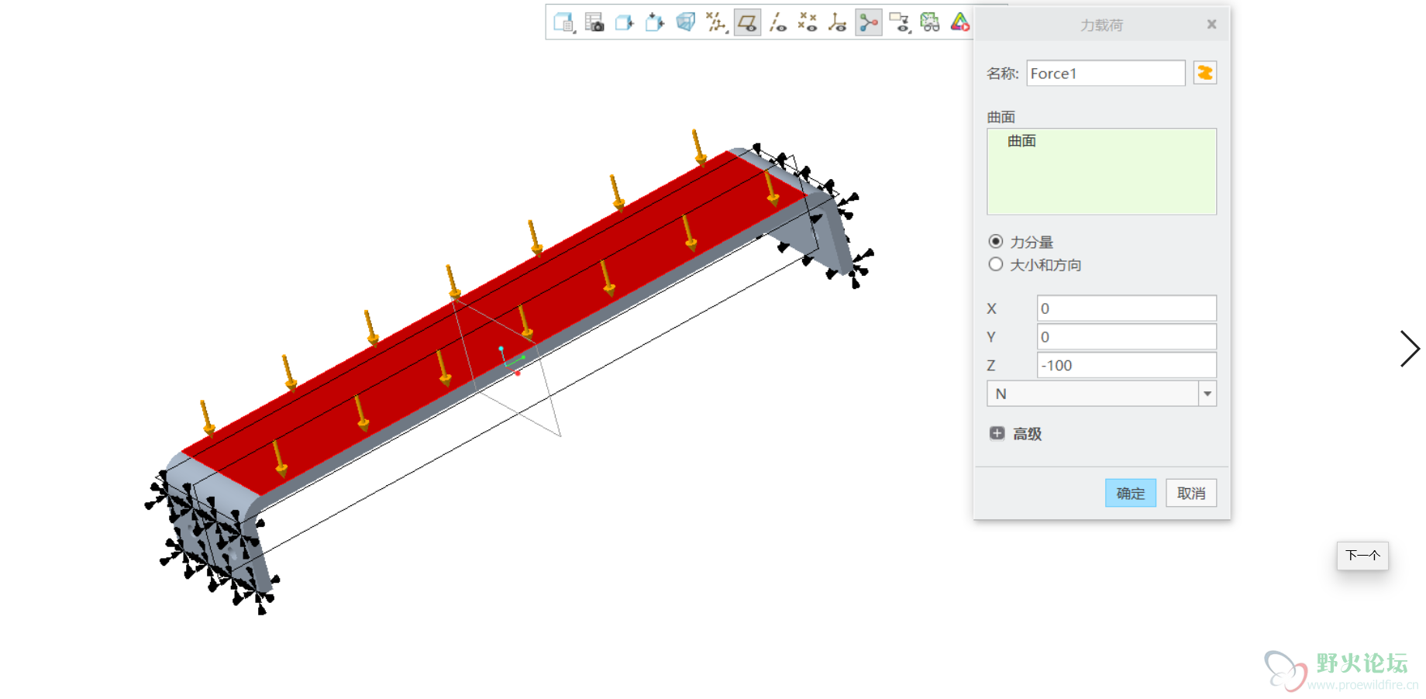Cancel with the 取消 button
The width and height of the screenshot is (1426, 699).
pyautogui.click(x=1191, y=493)
